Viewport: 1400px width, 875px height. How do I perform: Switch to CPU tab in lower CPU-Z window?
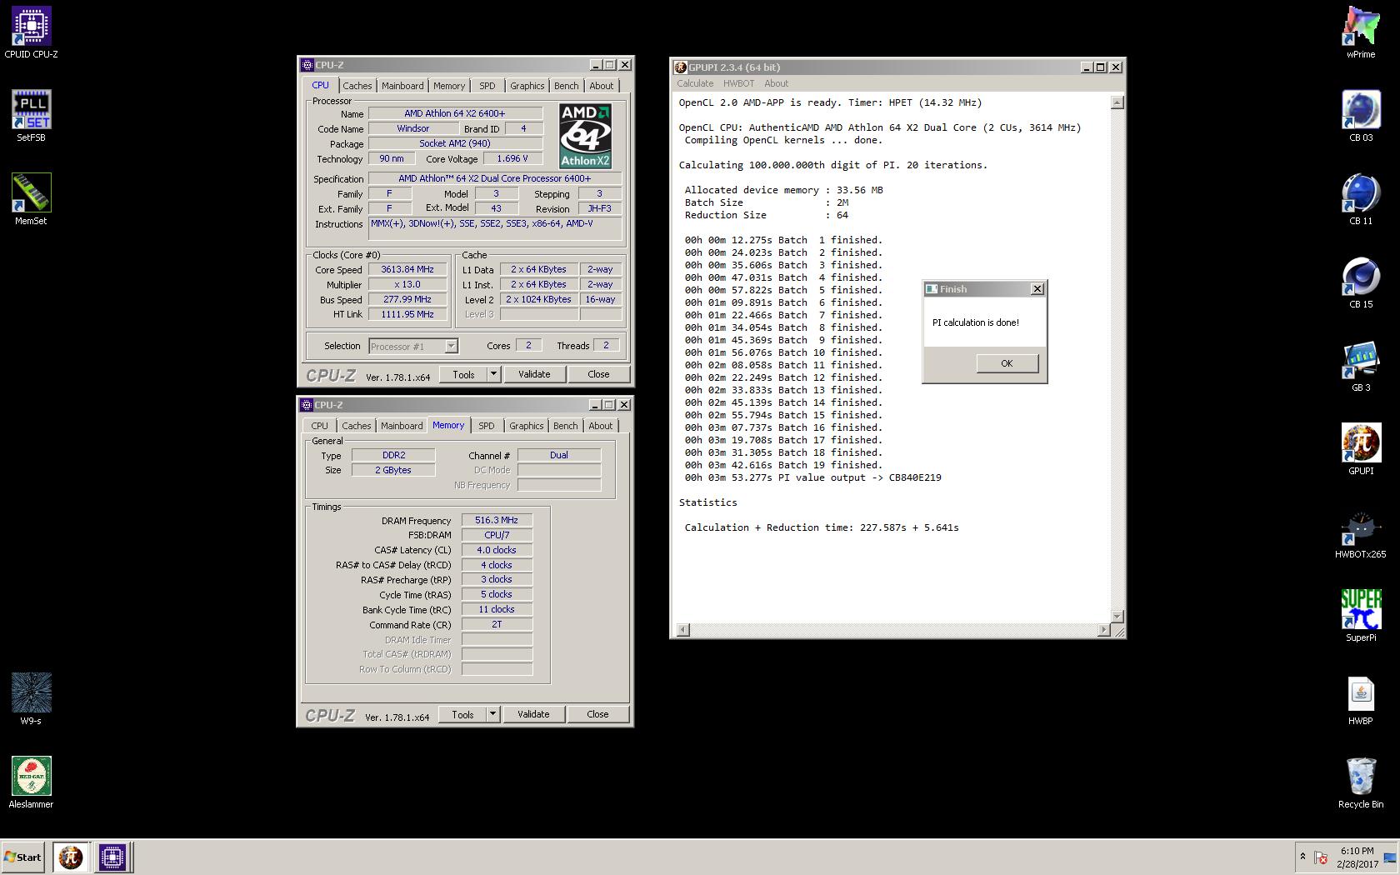(x=320, y=426)
